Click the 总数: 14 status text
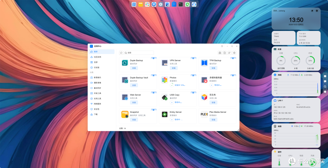The width and height of the screenshot is (328, 168). coord(123,128)
